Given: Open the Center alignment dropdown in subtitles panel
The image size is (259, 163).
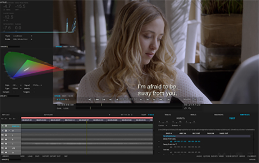Looking at the screenshot, I should 163,125.
